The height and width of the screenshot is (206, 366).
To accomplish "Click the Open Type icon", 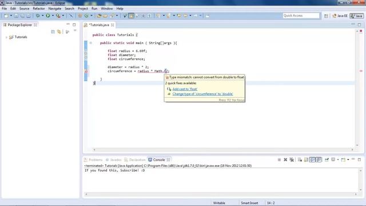I will (x=99, y=16).
